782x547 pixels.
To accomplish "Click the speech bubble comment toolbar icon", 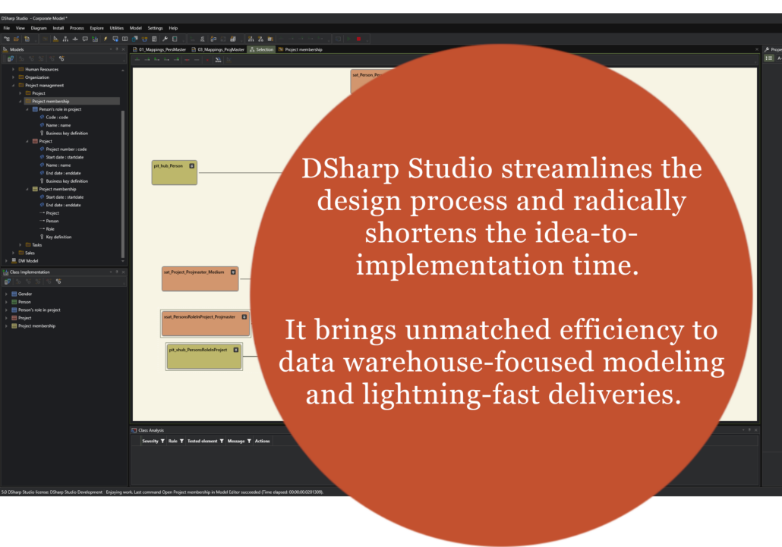I will click(x=85, y=39).
